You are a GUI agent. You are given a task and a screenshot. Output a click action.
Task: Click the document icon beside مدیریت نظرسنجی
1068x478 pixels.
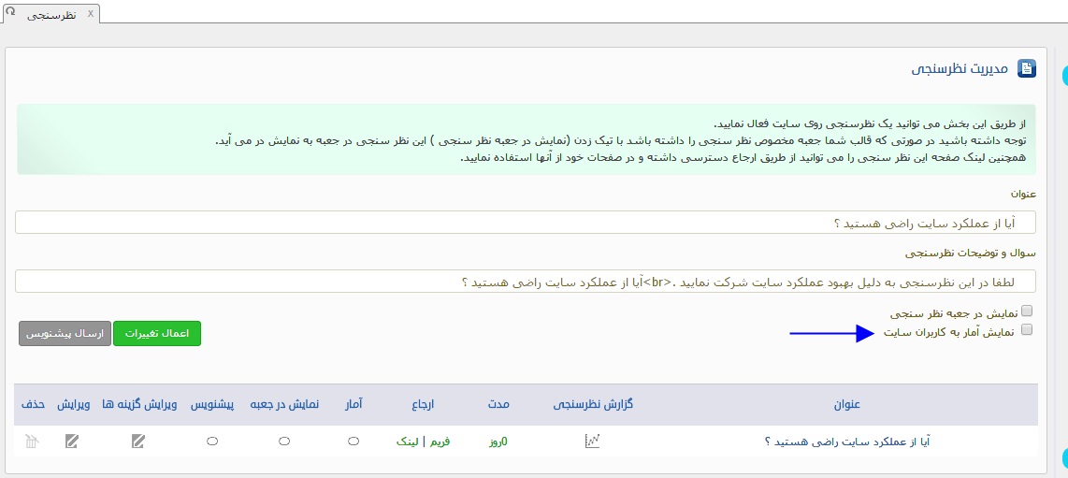tap(1027, 69)
